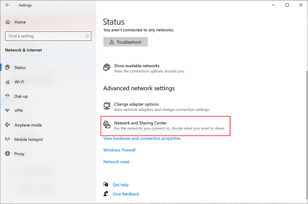Click the Get help link
The image size is (308, 204).
(120, 185)
